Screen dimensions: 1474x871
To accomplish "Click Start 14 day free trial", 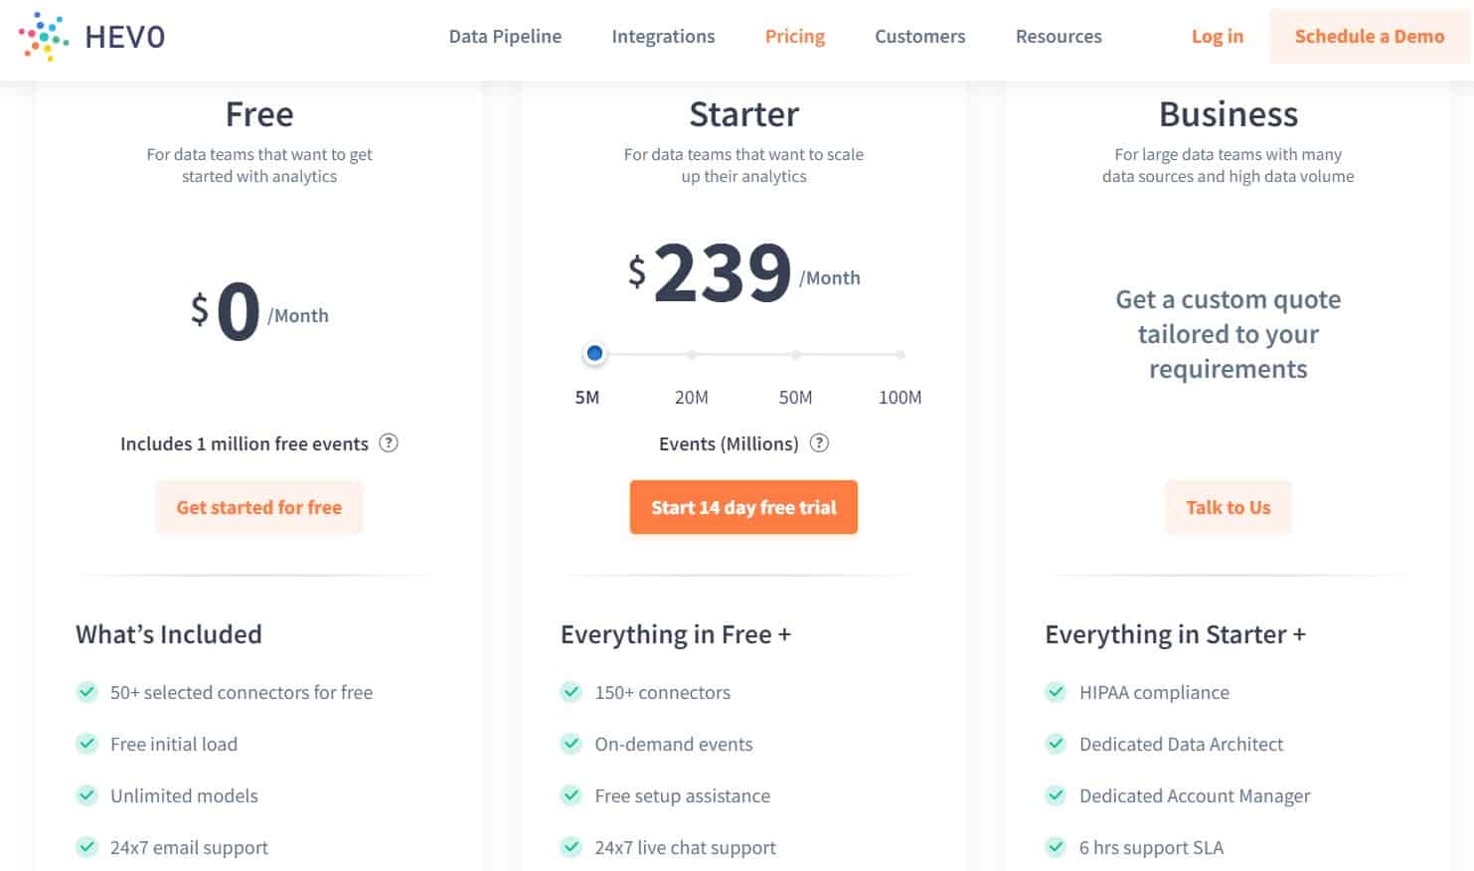I will click(x=743, y=507).
